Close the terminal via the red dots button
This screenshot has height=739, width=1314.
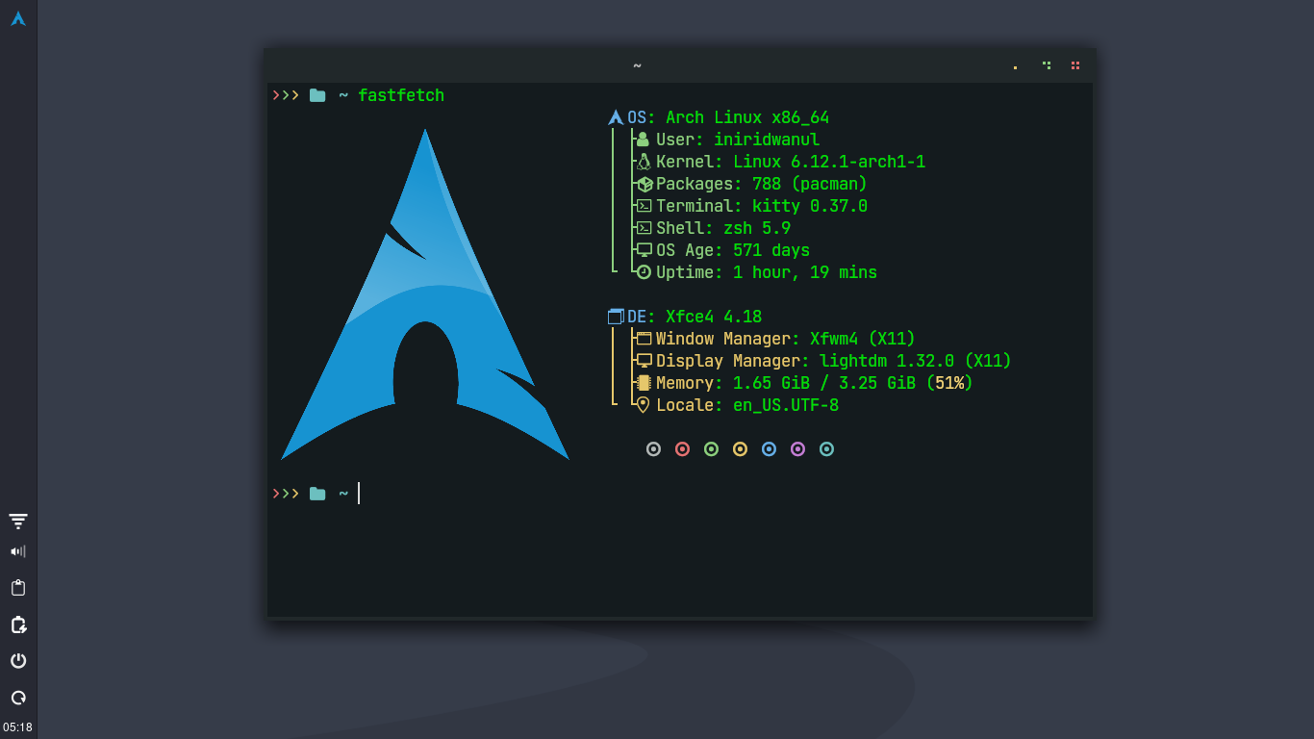(1075, 65)
